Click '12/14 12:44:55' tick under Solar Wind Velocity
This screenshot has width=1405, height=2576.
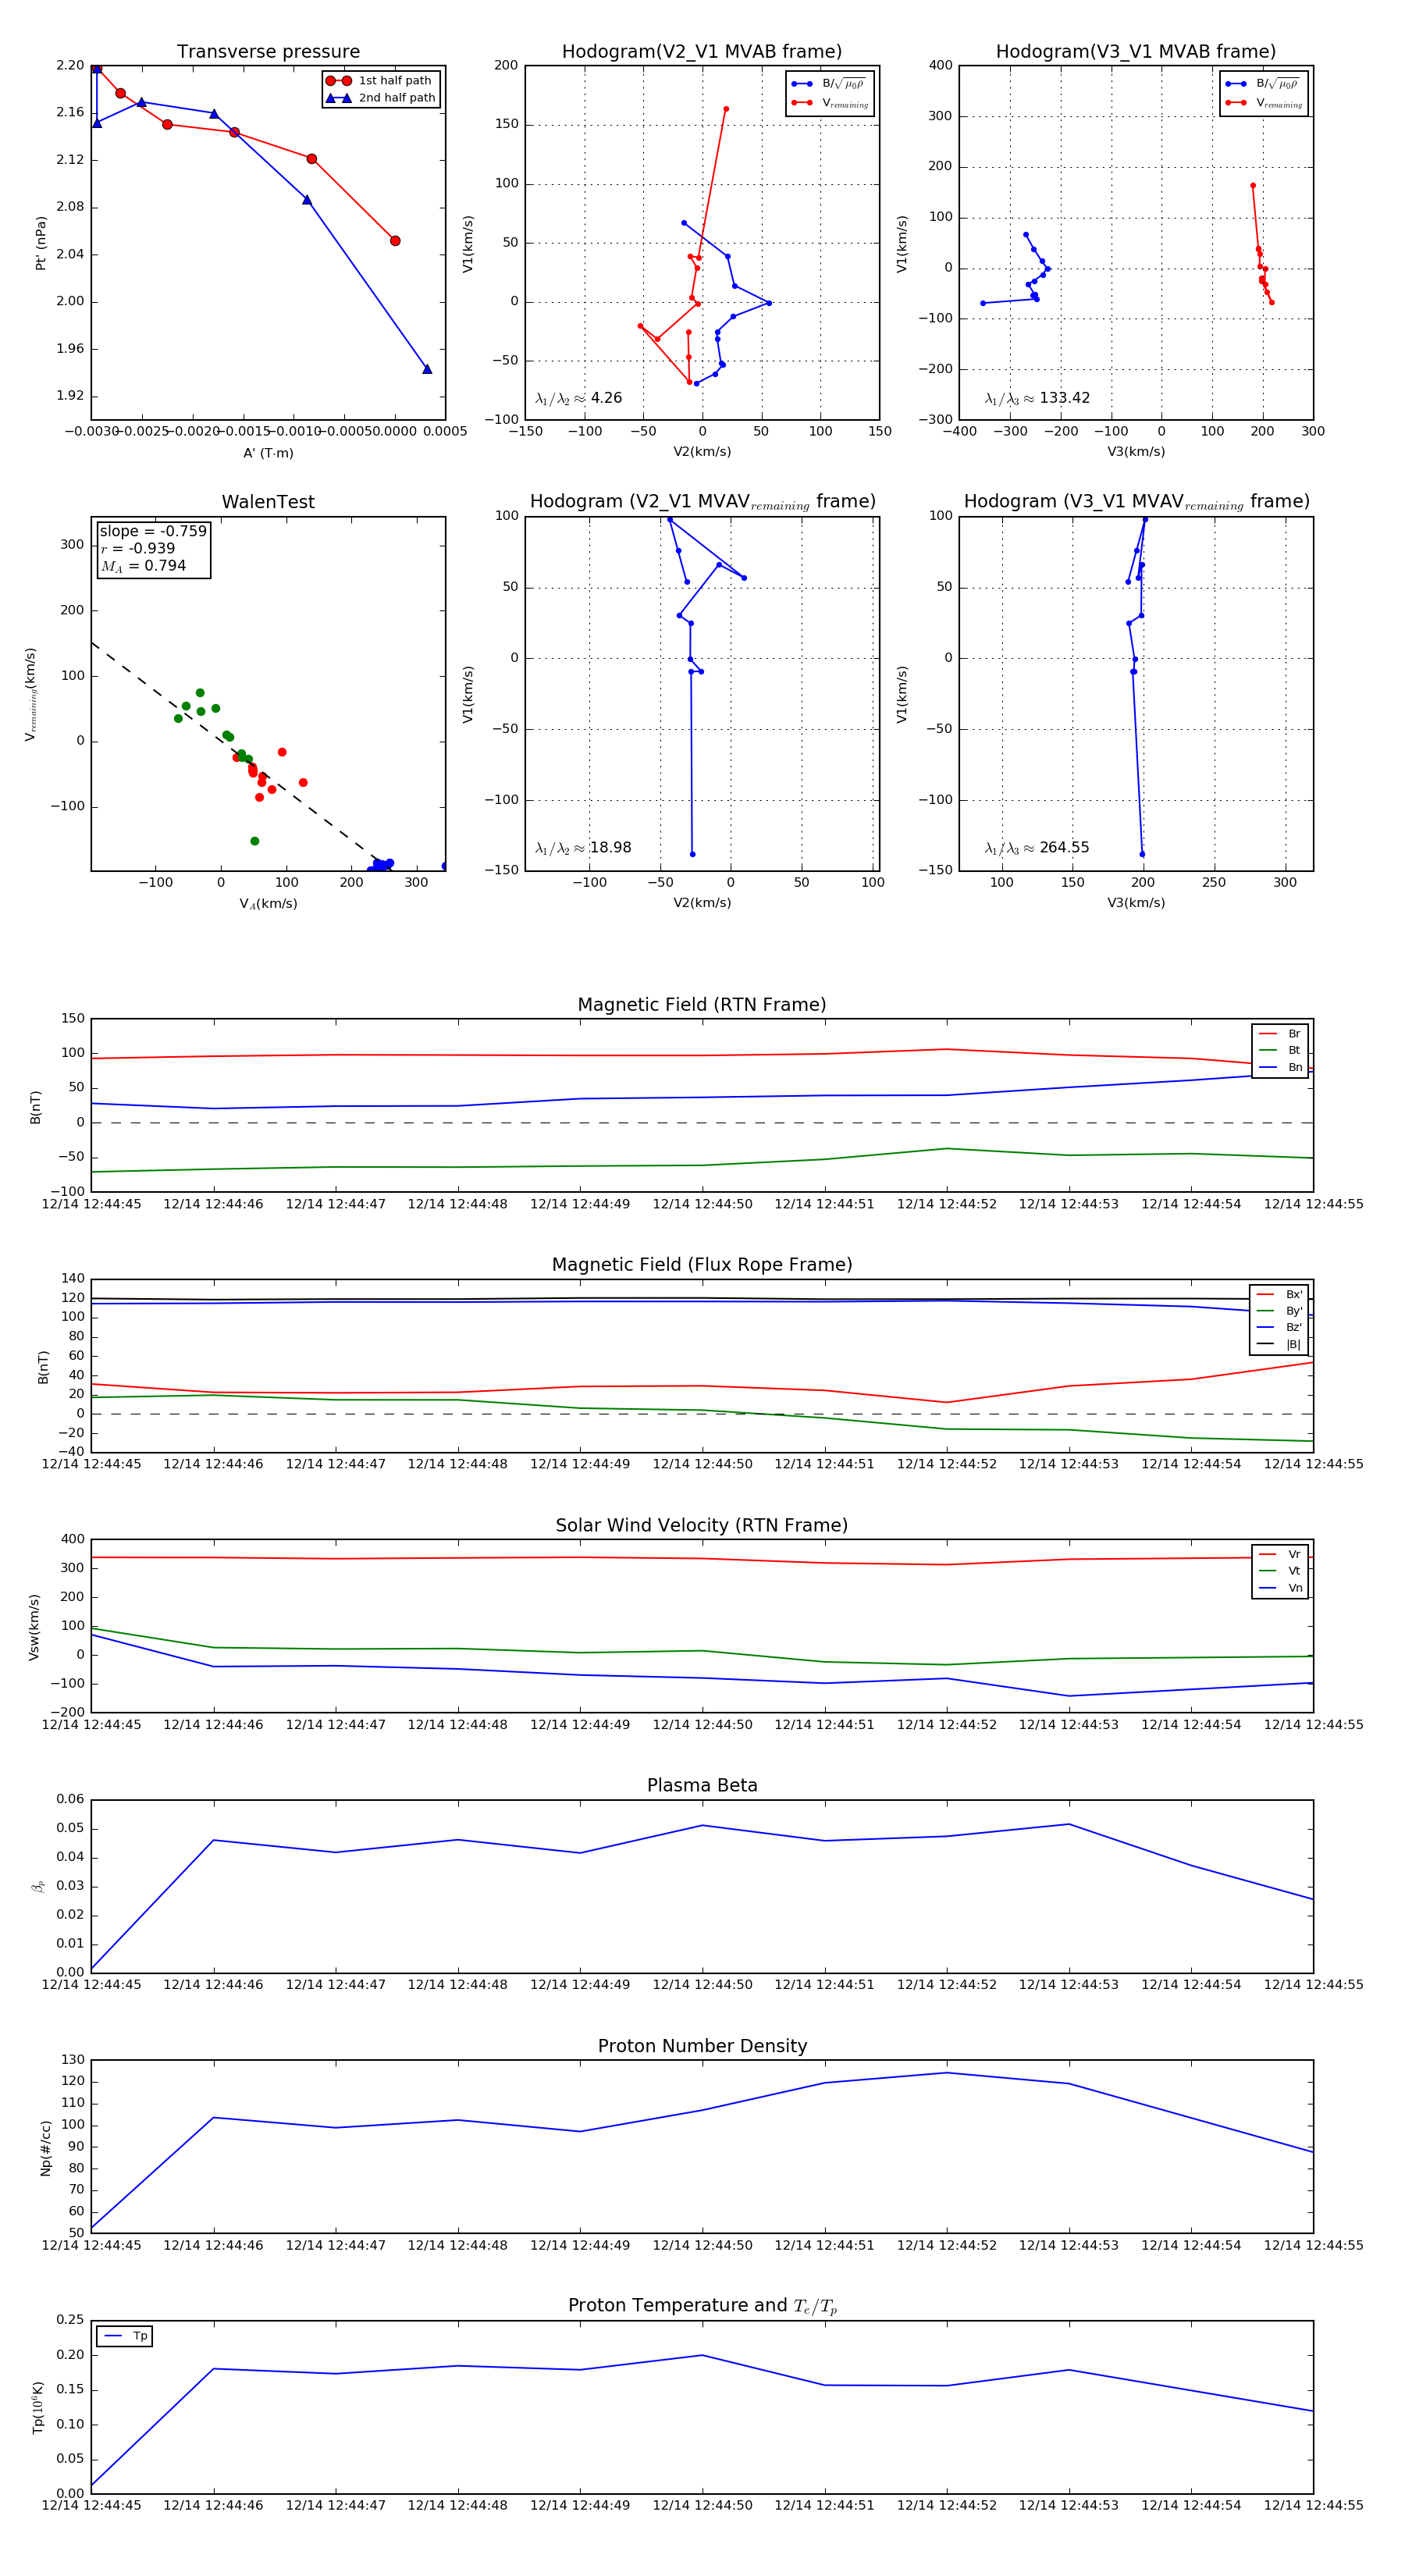coord(1313,1725)
